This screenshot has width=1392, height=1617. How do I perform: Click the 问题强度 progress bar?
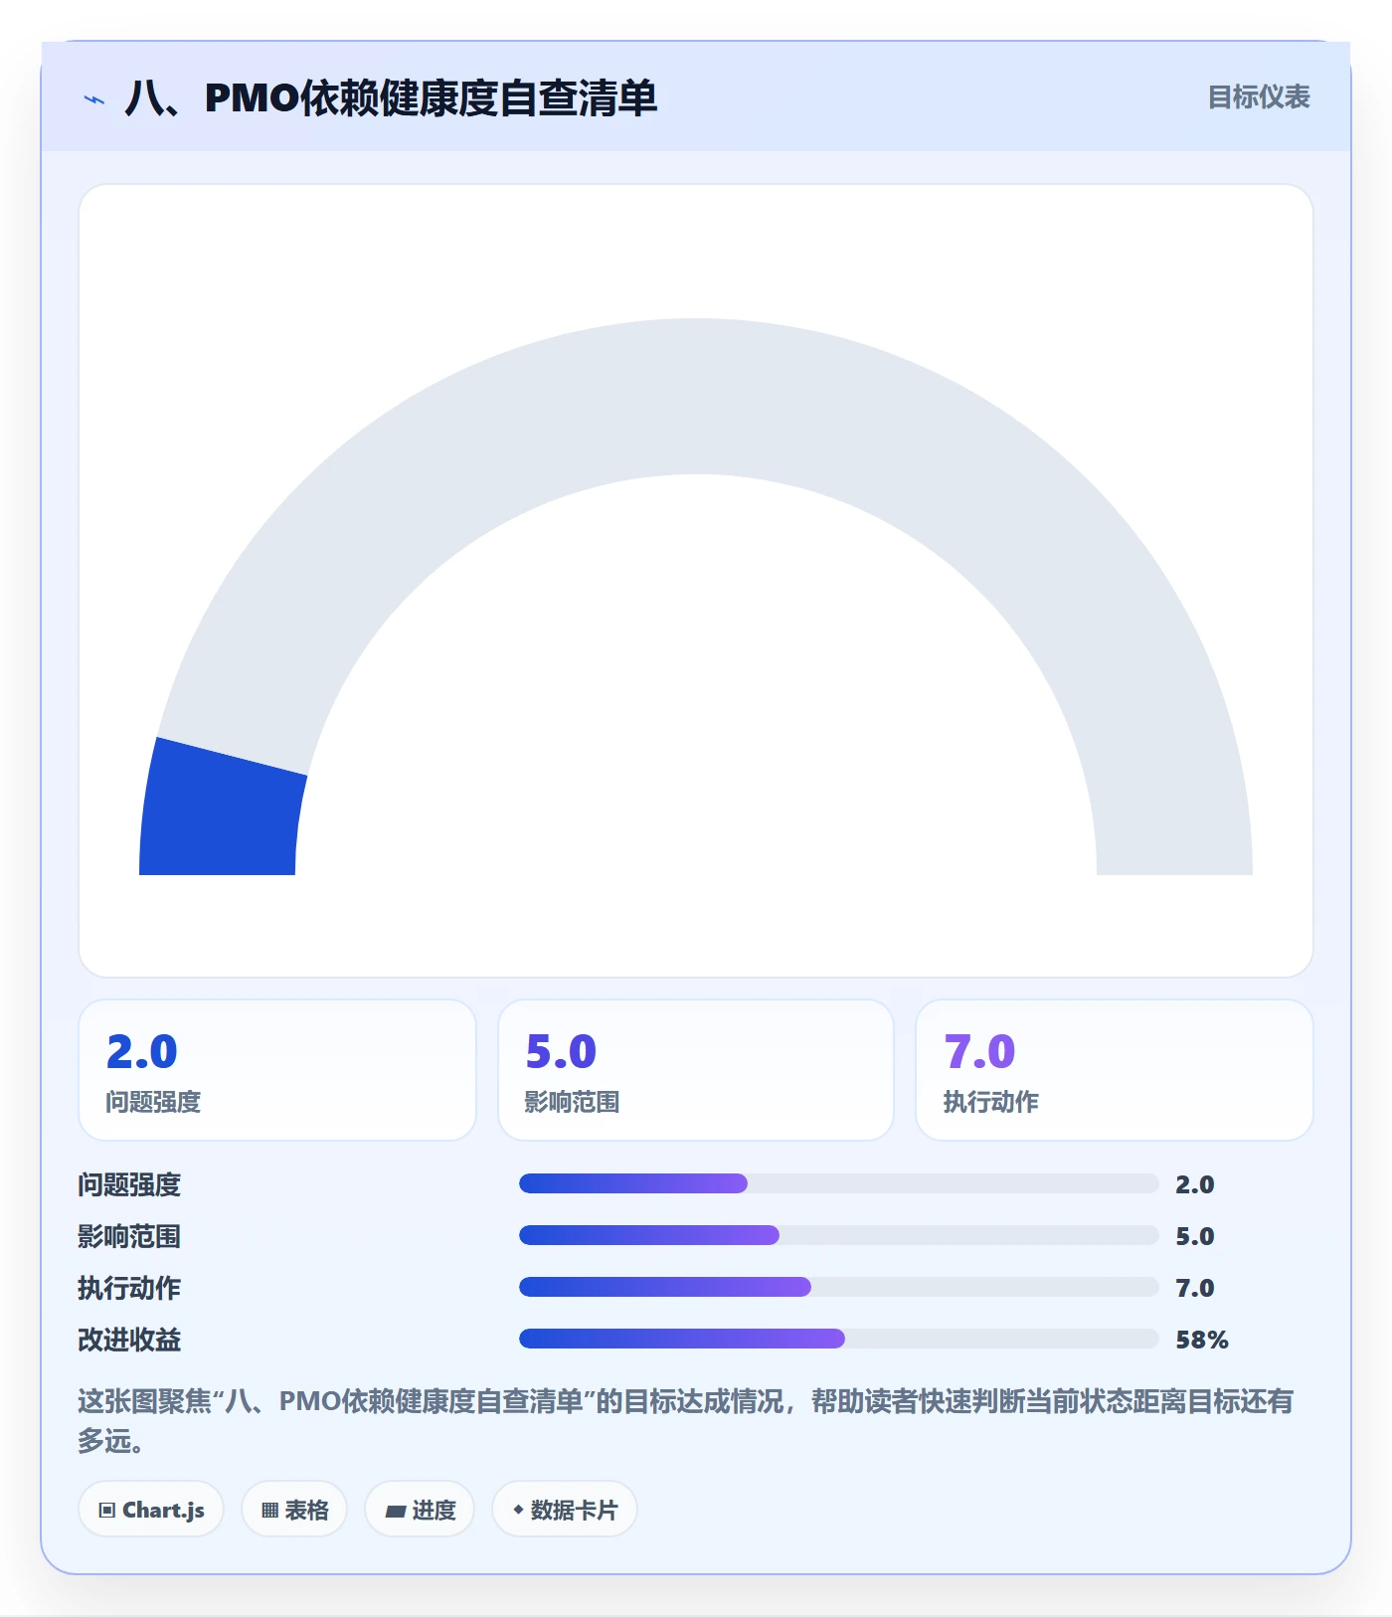[x=839, y=1183]
